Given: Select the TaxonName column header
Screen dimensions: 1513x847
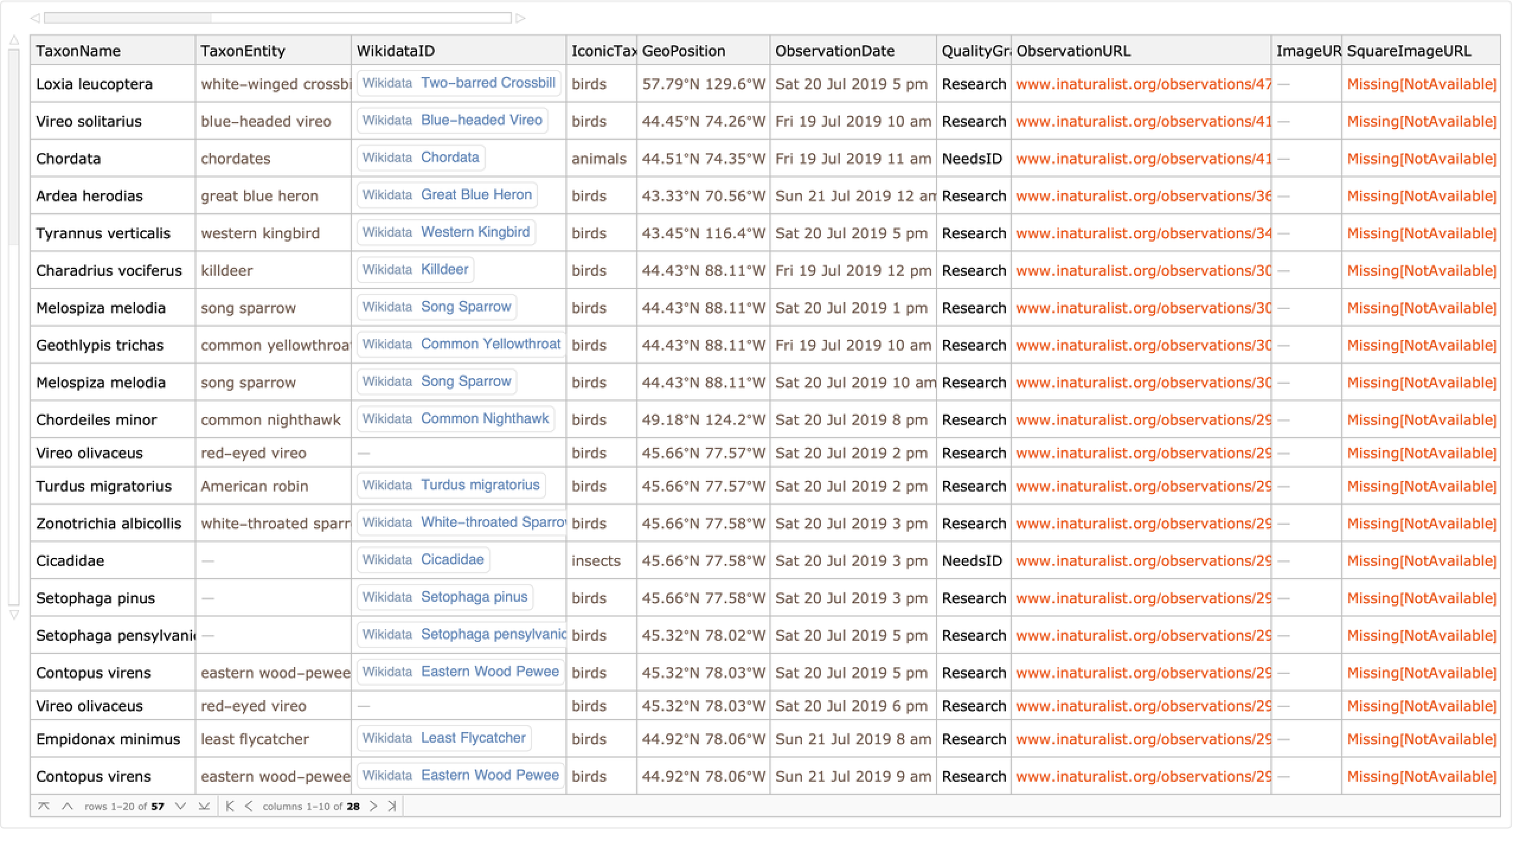Looking at the screenshot, I should (78, 51).
